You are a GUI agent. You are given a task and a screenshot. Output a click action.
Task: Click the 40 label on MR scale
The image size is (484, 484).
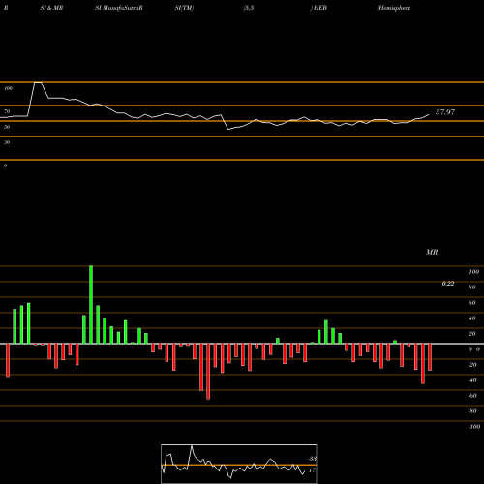tap(472, 318)
